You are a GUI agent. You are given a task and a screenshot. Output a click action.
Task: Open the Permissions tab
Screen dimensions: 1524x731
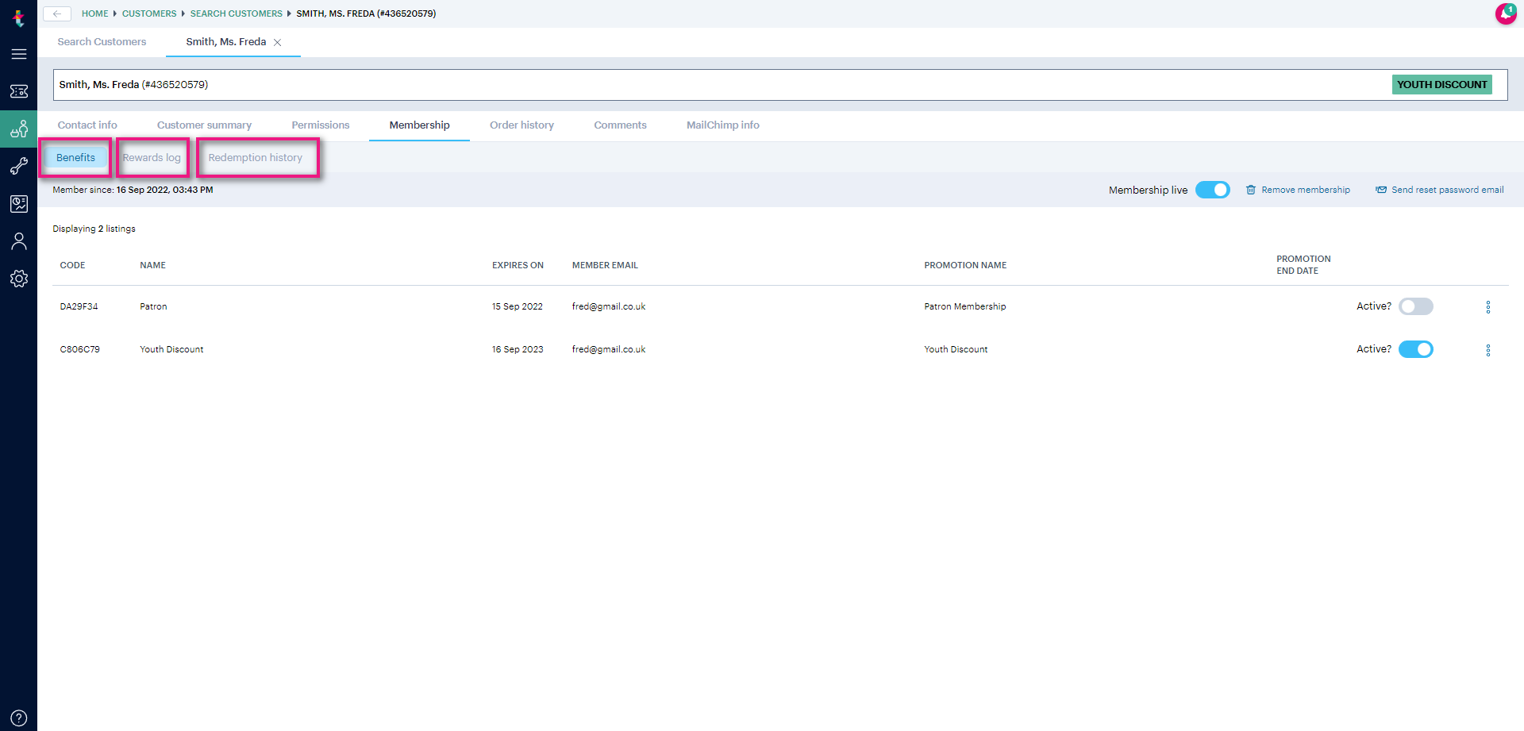pos(321,125)
